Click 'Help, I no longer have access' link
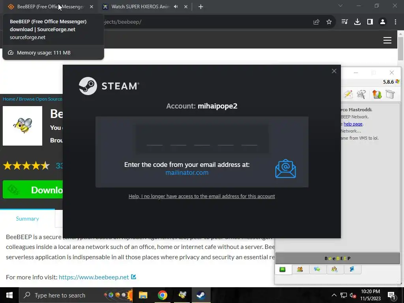Screen dimensions: 404x303 coord(202,196)
